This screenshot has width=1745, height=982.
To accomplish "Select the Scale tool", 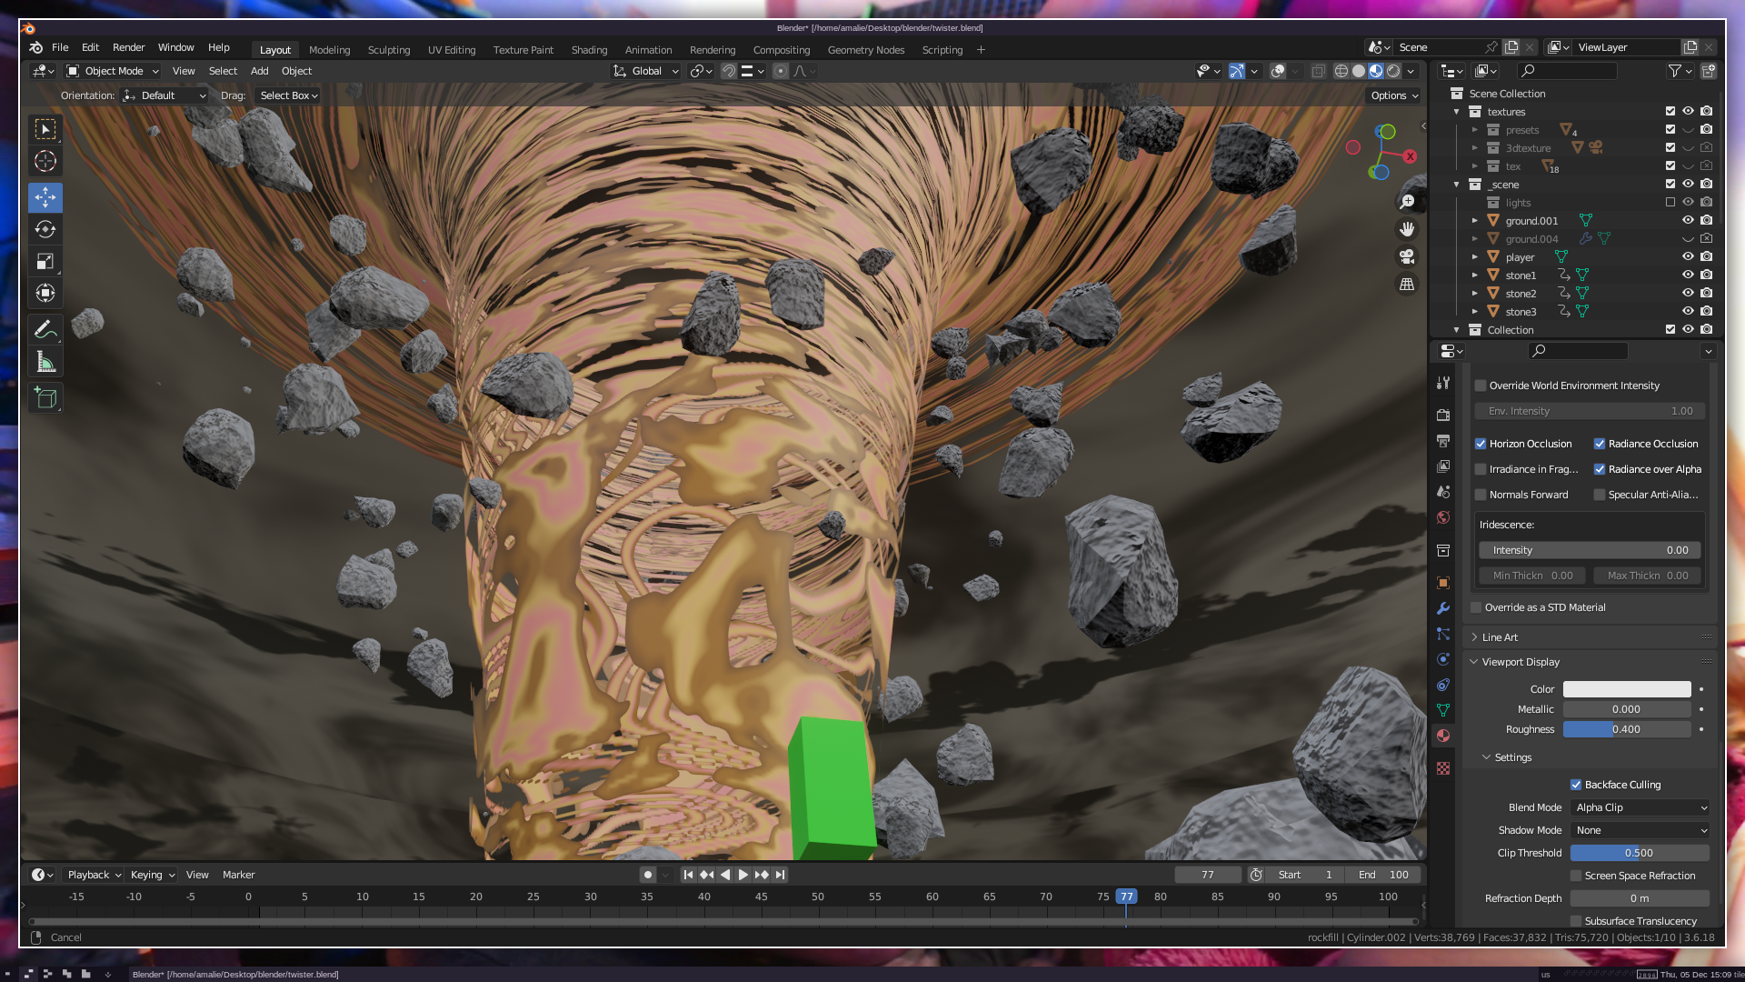I will [x=45, y=262].
